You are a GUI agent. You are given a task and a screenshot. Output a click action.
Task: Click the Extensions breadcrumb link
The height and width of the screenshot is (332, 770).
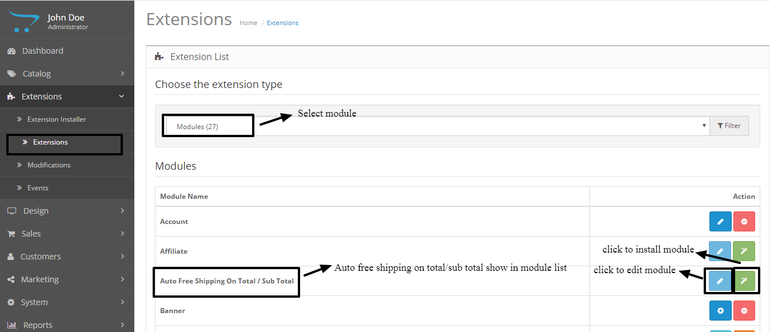pos(282,23)
